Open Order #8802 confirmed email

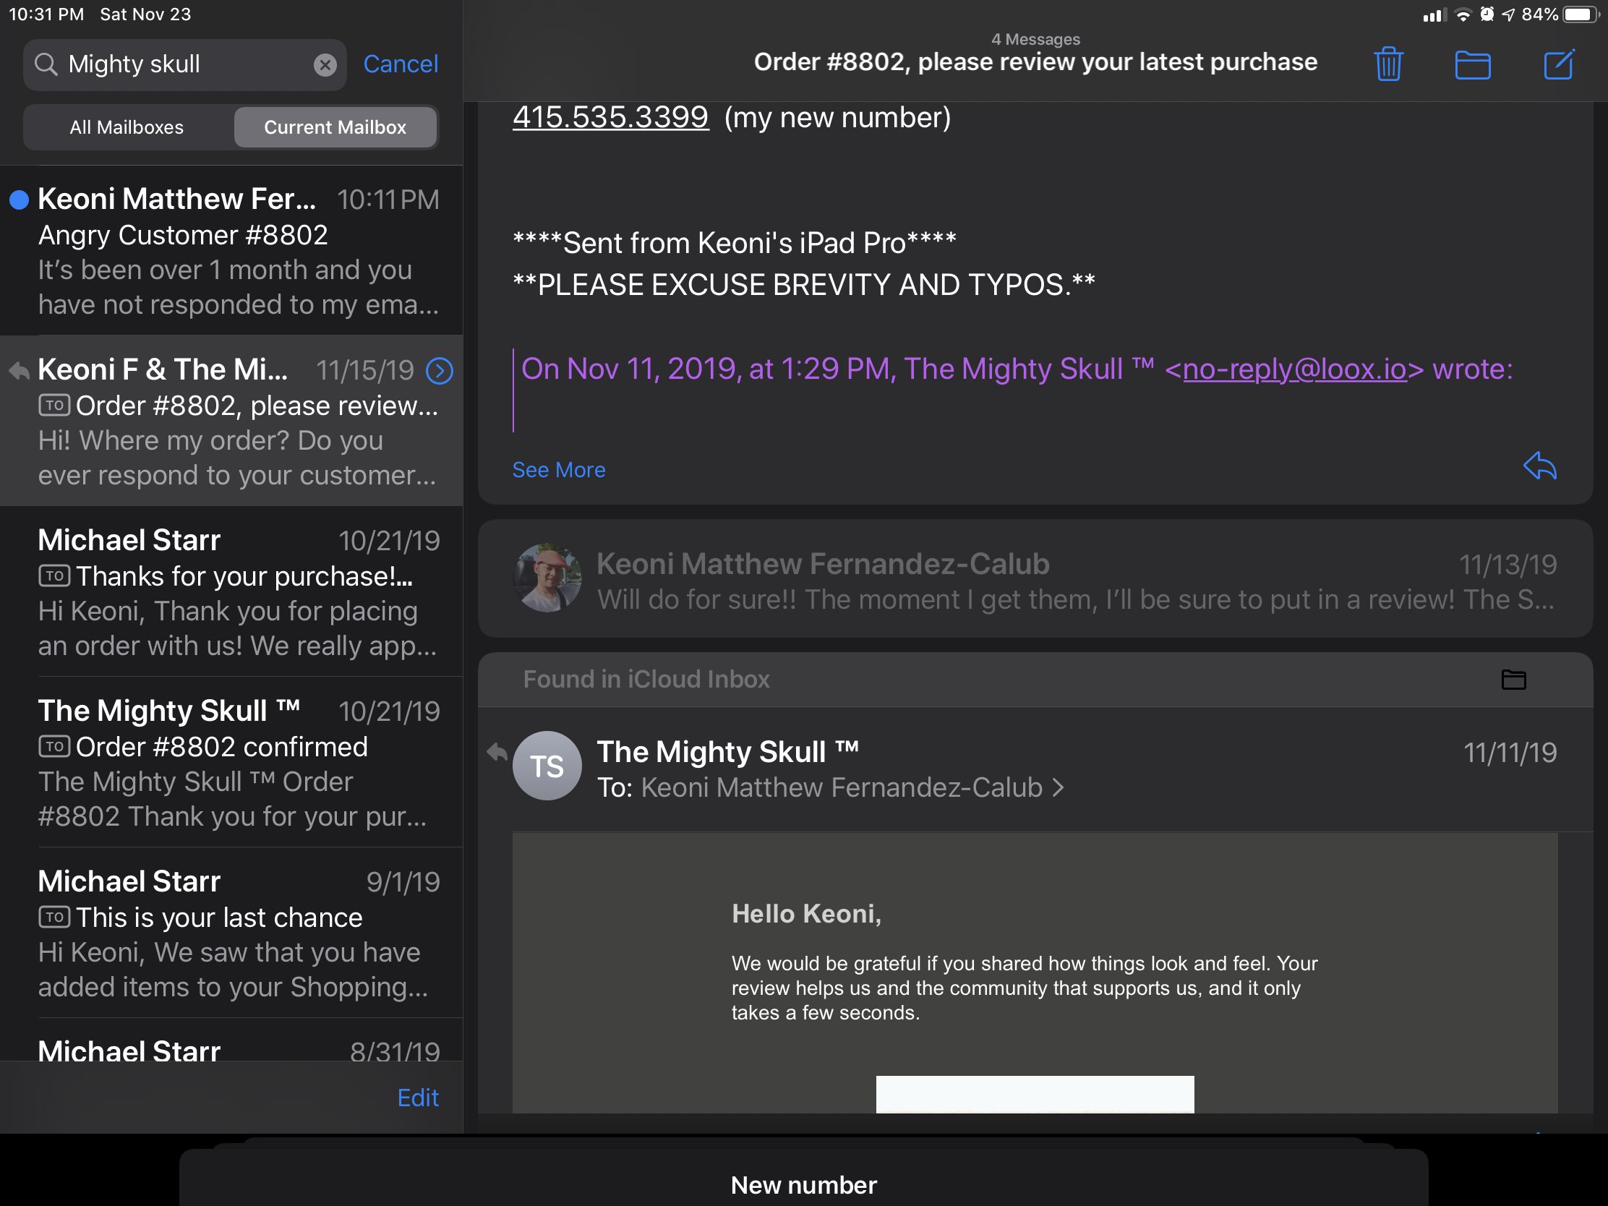231,763
